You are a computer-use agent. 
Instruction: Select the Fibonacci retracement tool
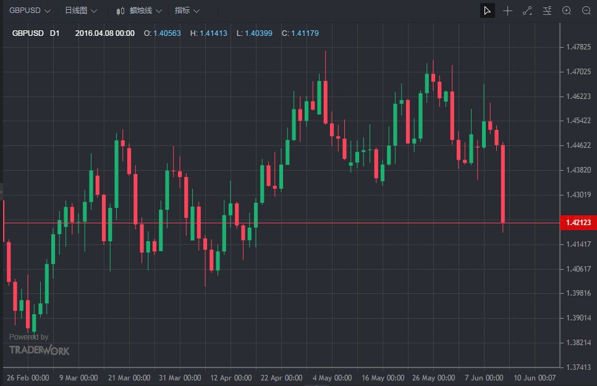[547, 11]
